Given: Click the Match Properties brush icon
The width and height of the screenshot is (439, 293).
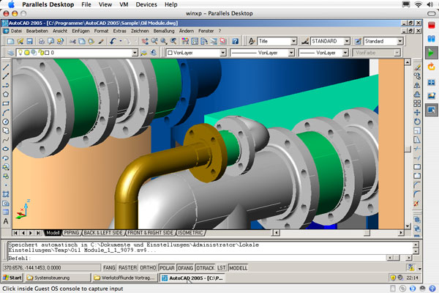Looking at the screenshot, I should (101, 41).
